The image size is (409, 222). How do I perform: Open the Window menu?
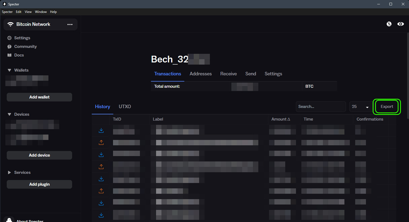pyautogui.click(x=41, y=12)
